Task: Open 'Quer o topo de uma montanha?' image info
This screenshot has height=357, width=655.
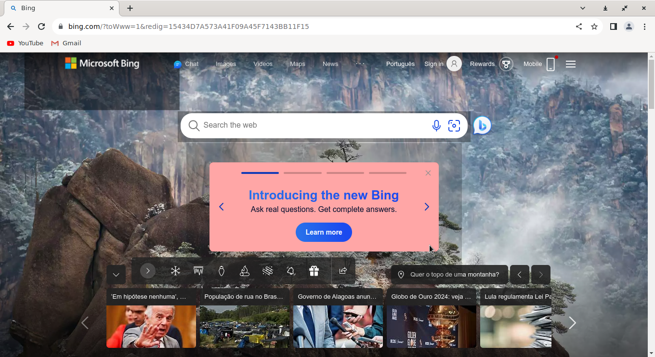Action: point(449,275)
